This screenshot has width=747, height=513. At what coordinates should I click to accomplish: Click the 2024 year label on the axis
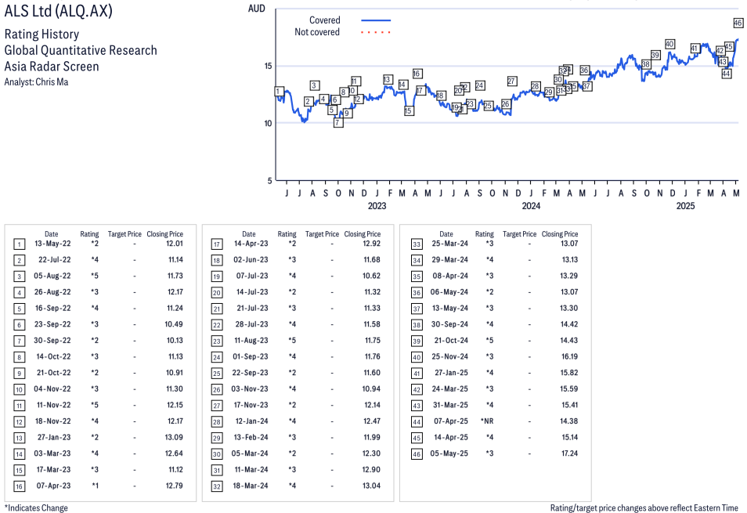[x=531, y=206]
